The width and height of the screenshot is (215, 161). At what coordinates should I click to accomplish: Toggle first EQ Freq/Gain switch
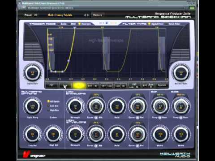click(160, 118)
